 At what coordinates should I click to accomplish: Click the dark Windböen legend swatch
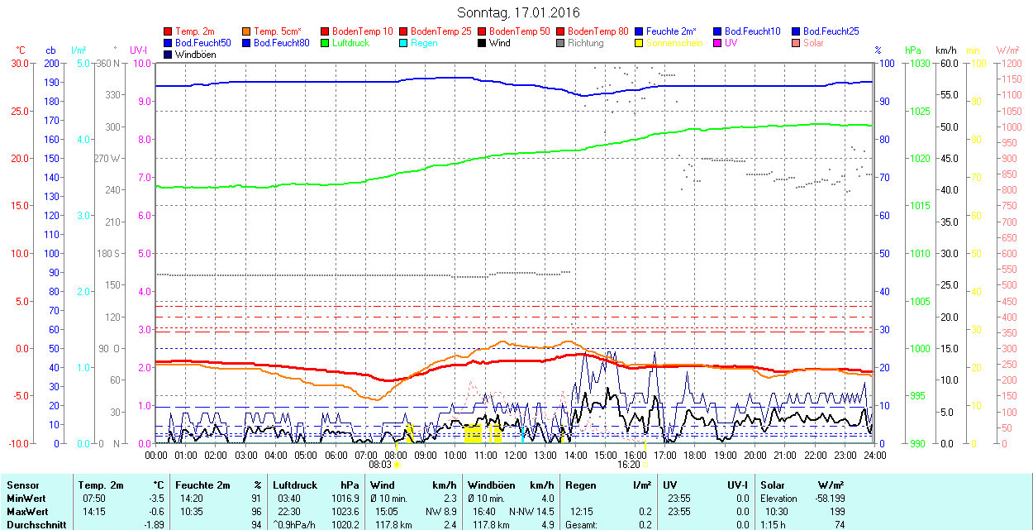pos(169,55)
